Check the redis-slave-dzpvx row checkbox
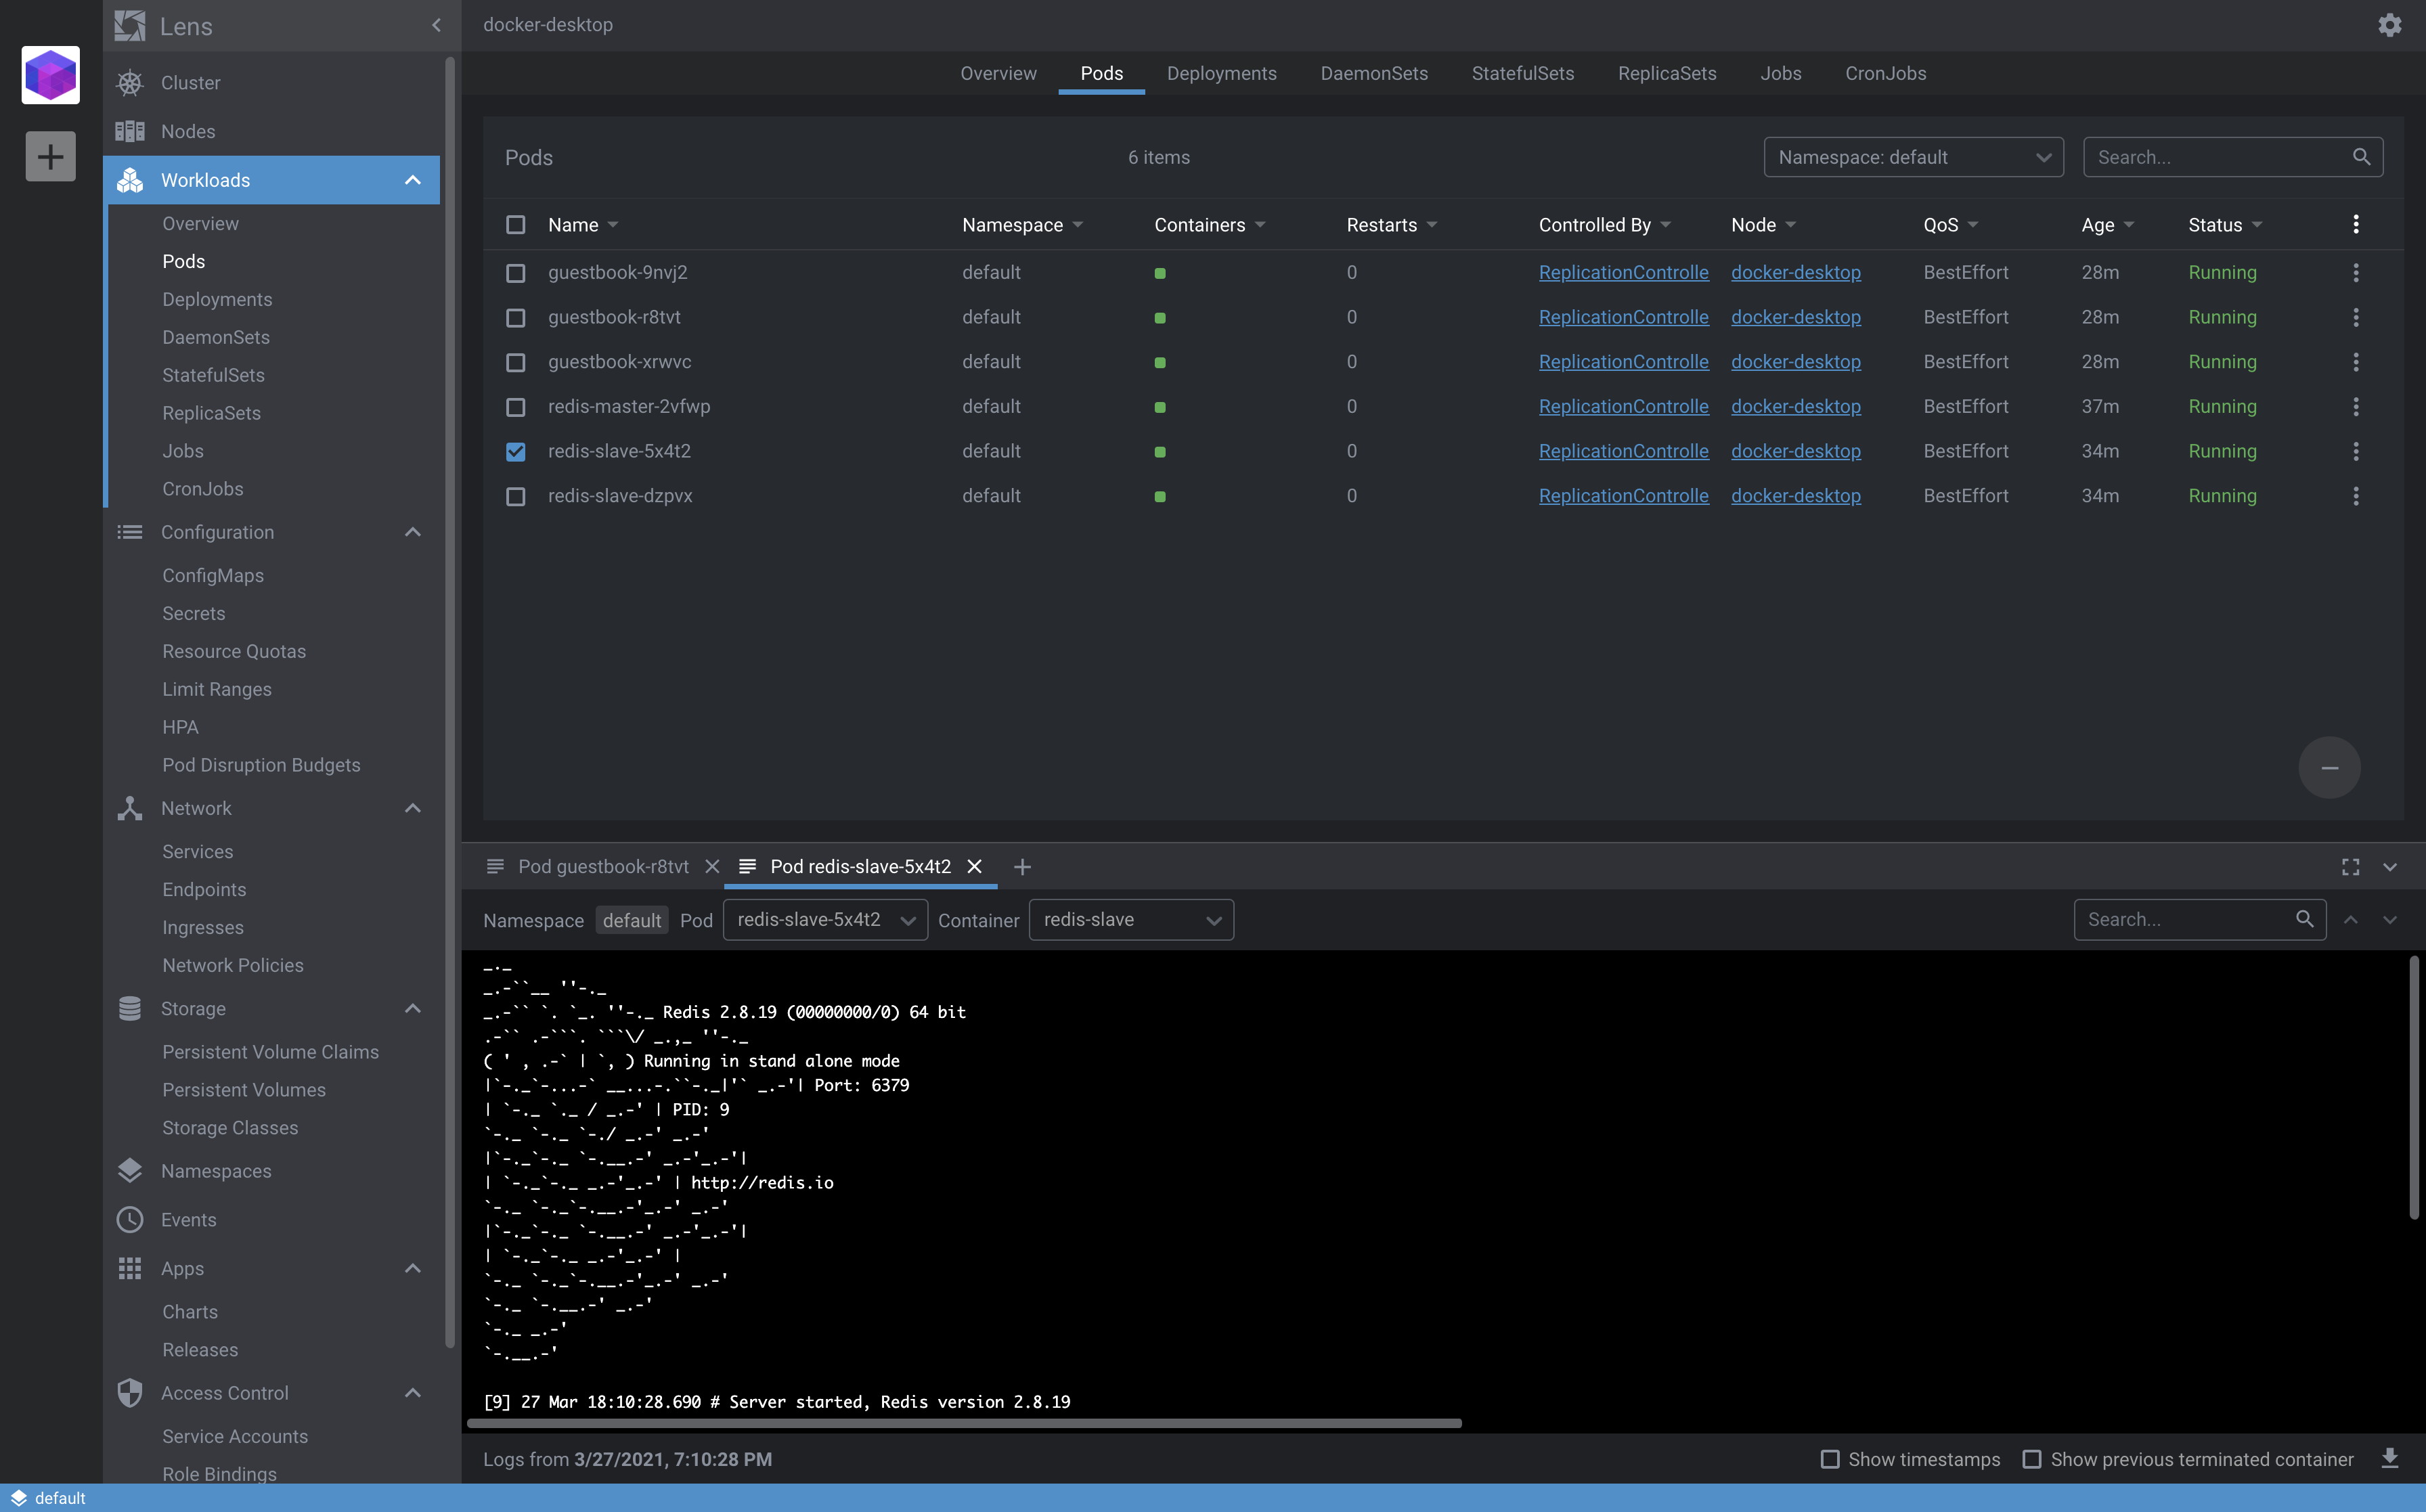The image size is (2426, 1512). click(x=515, y=496)
